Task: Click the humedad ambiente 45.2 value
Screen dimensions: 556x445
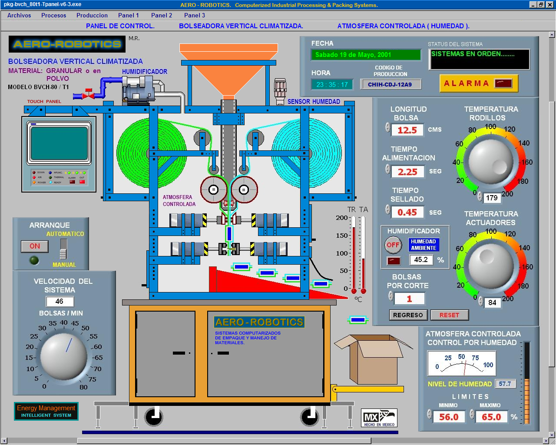Action: [421, 260]
